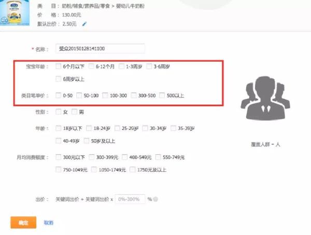Check the 0-50 category price box
Screen dimensions: 311x235
pyautogui.click(x=58, y=95)
